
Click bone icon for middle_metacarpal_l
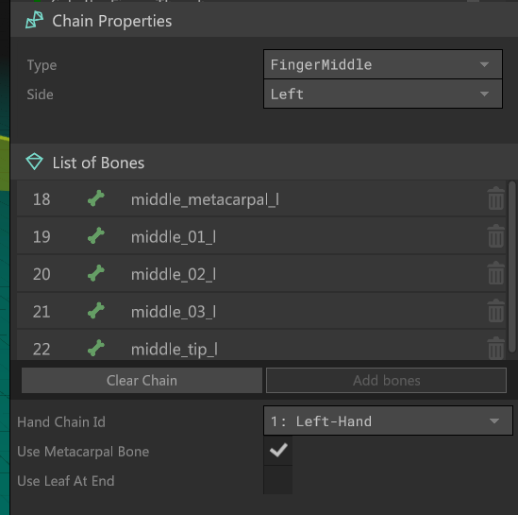(x=96, y=198)
